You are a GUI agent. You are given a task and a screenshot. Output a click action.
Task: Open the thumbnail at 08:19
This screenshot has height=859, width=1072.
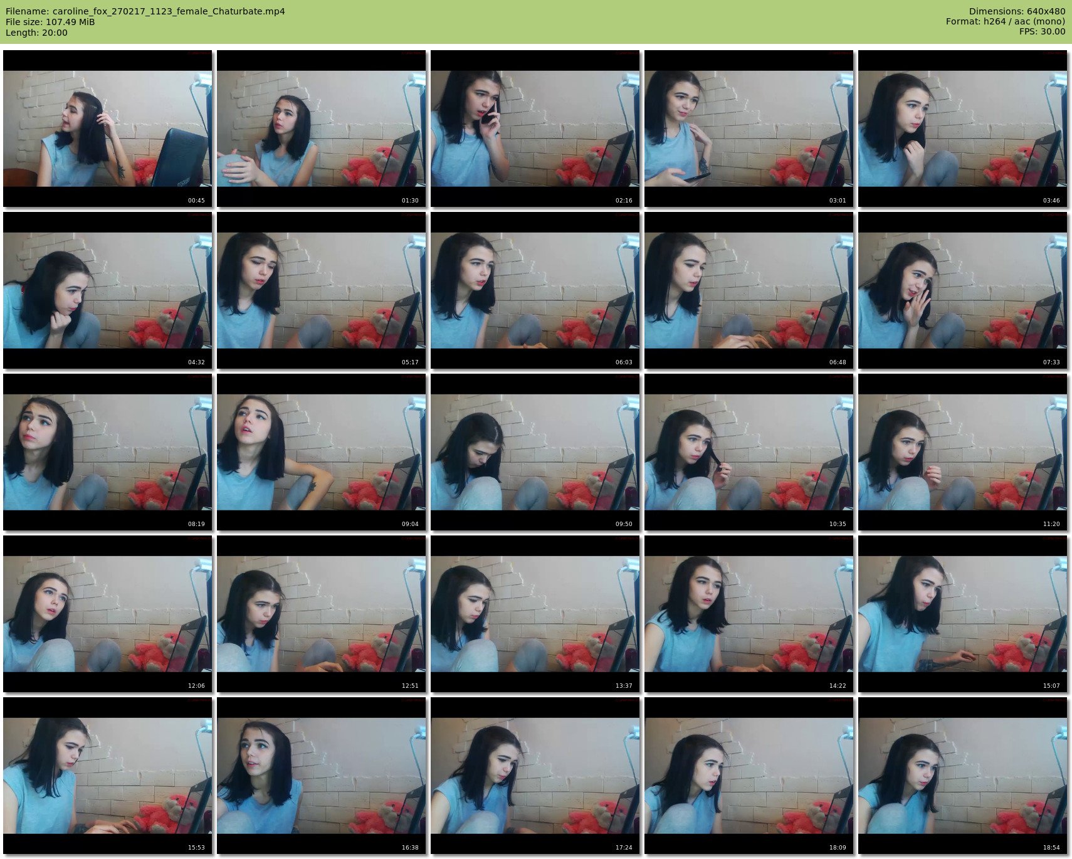click(x=107, y=452)
